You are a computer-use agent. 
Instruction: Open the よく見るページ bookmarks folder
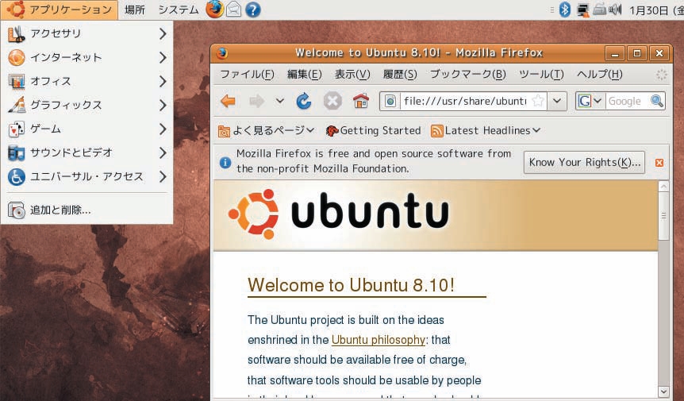pos(266,130)
